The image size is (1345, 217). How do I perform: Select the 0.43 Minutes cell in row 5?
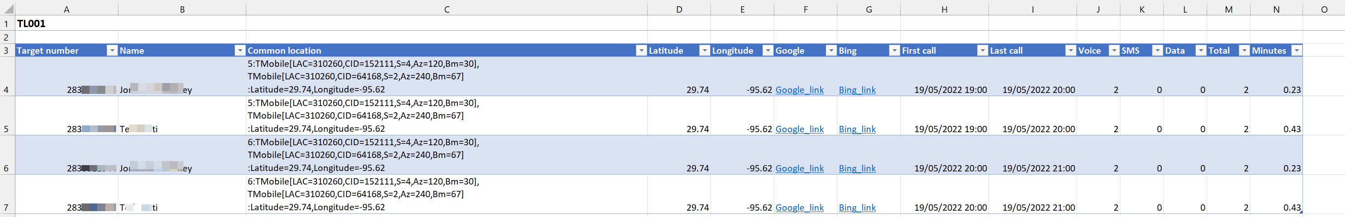tap(1276, 129)
